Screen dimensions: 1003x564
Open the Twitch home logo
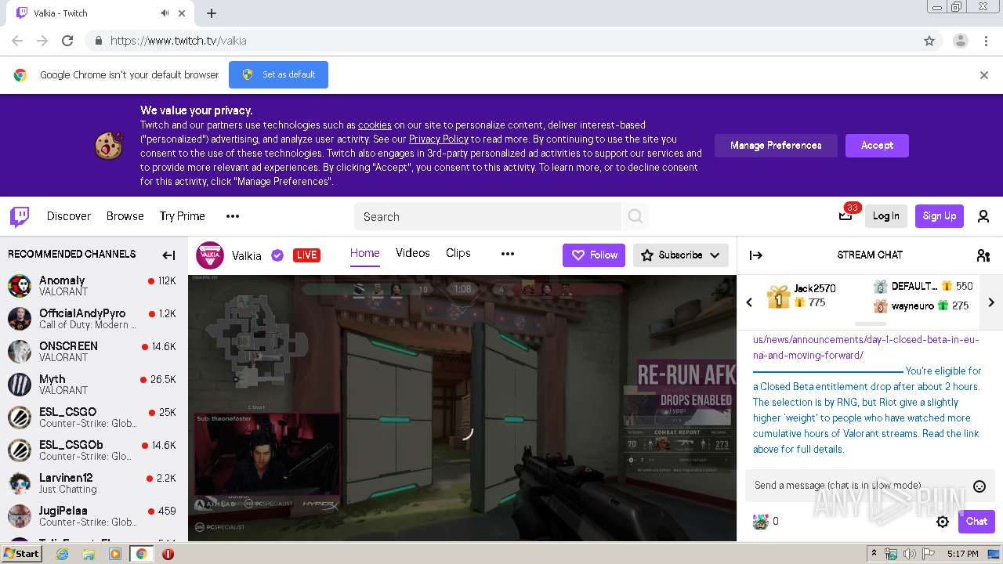[20, 216]
